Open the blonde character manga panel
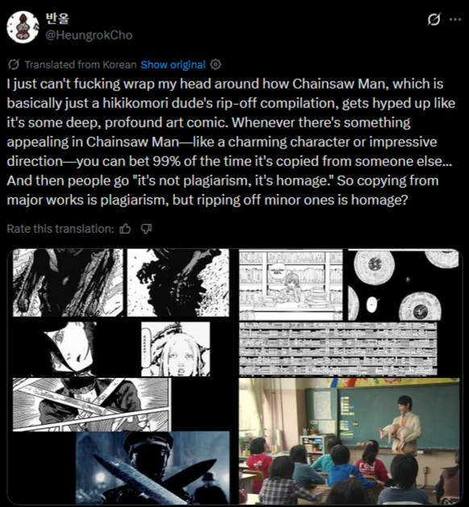 pyautogui.click(x=176, y=349)
